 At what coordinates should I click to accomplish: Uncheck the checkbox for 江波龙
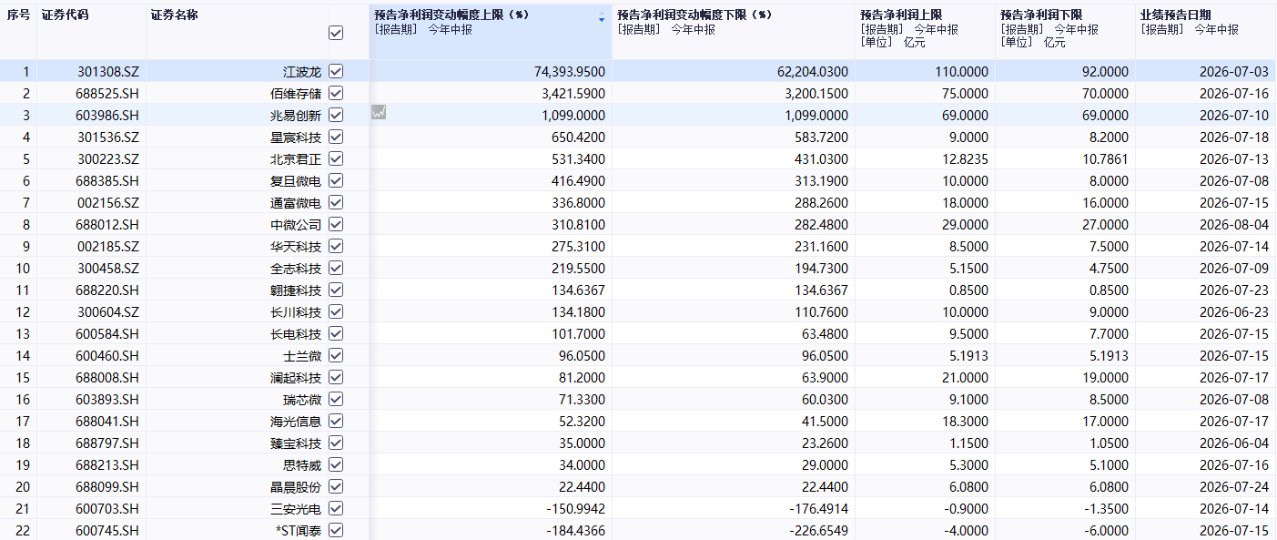(336, 71)
